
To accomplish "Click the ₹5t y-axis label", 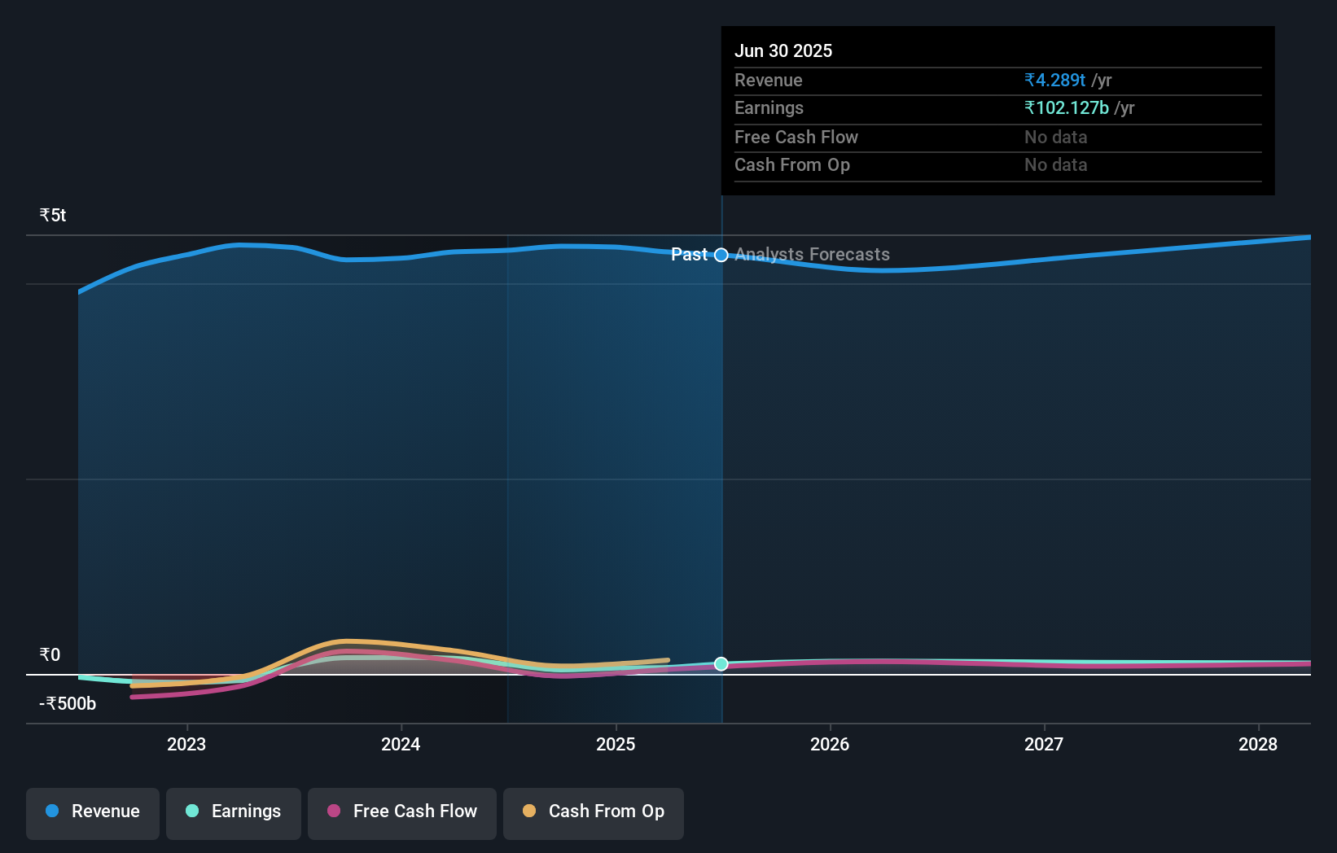I will tap(53, 215).
